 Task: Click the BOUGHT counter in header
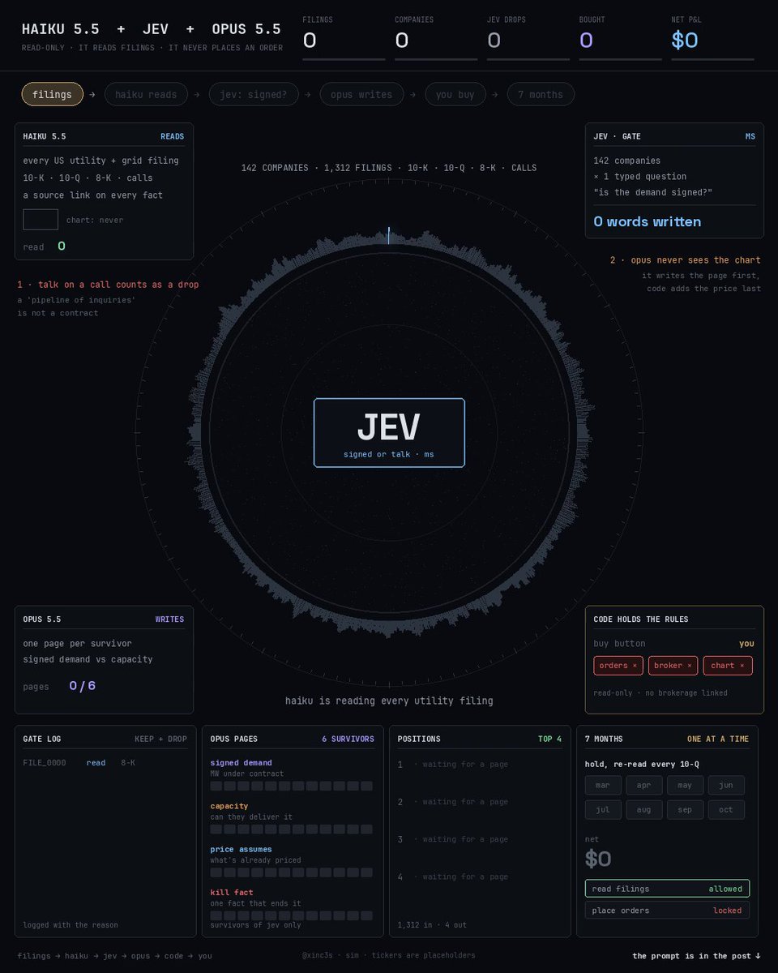(x=621, y=37)
